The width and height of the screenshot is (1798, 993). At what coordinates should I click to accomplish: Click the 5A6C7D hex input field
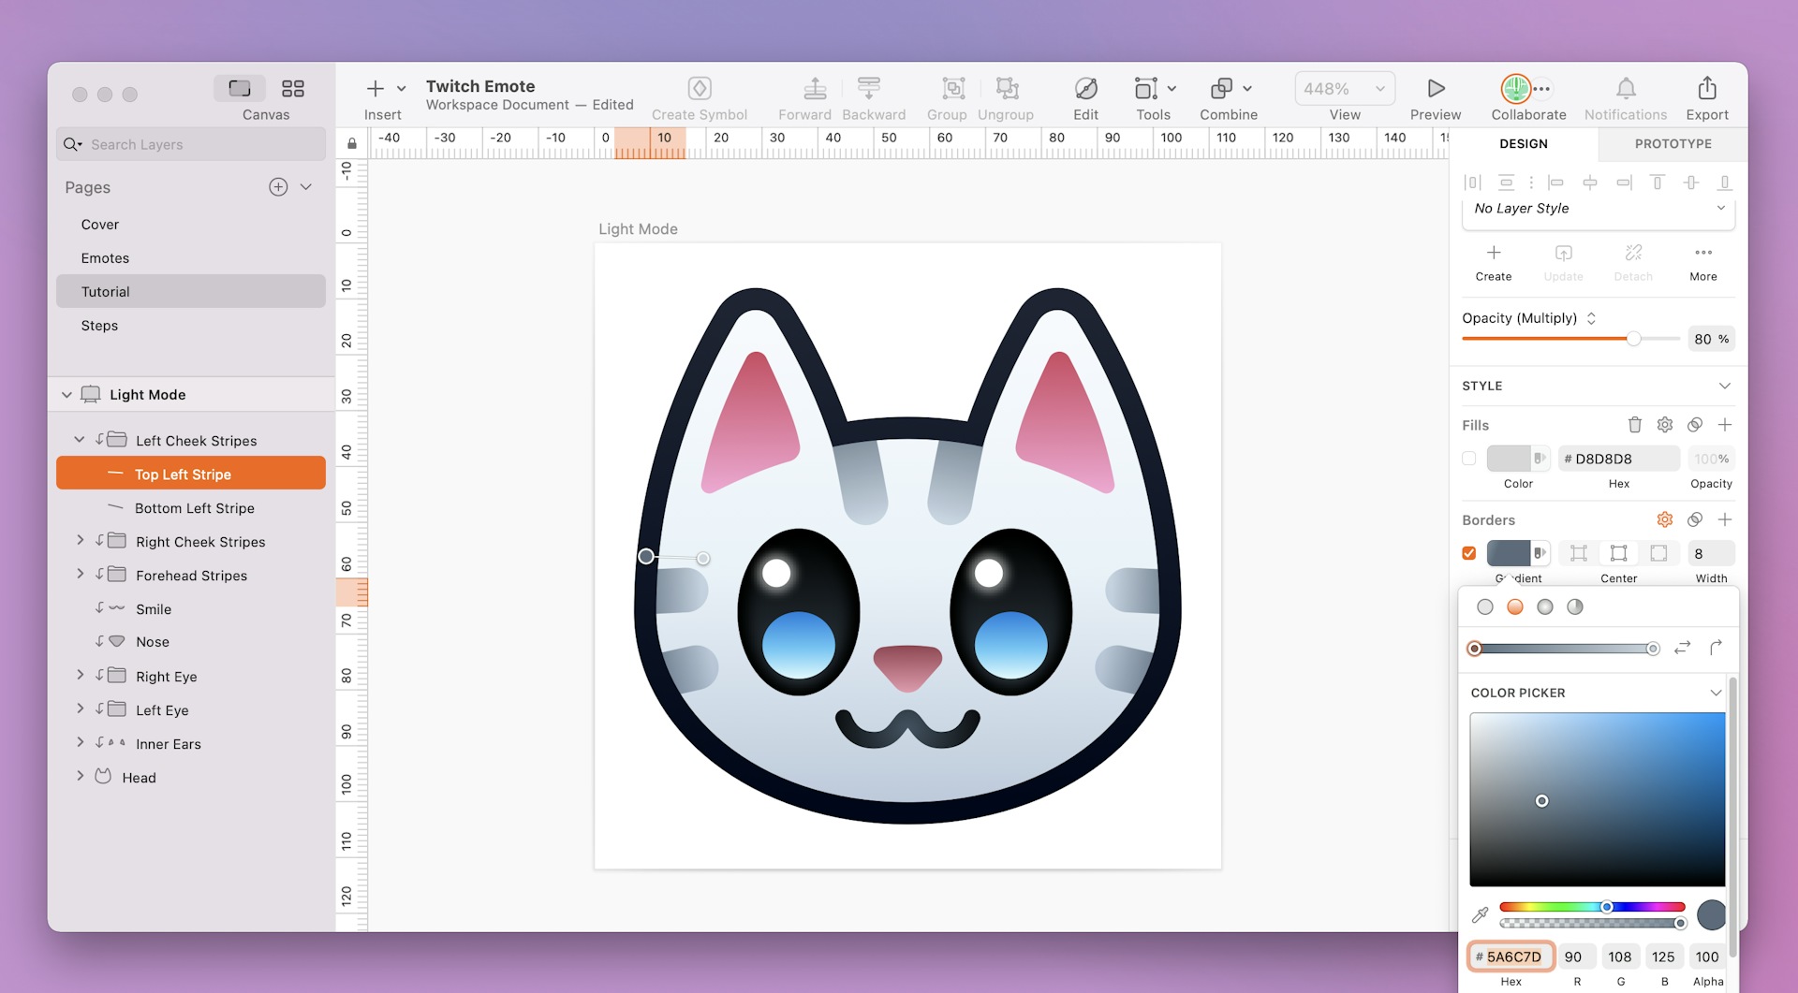coord(1511,956)
